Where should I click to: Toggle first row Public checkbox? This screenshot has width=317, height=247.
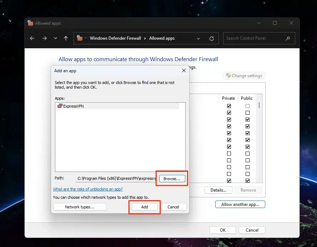[247, 106]
